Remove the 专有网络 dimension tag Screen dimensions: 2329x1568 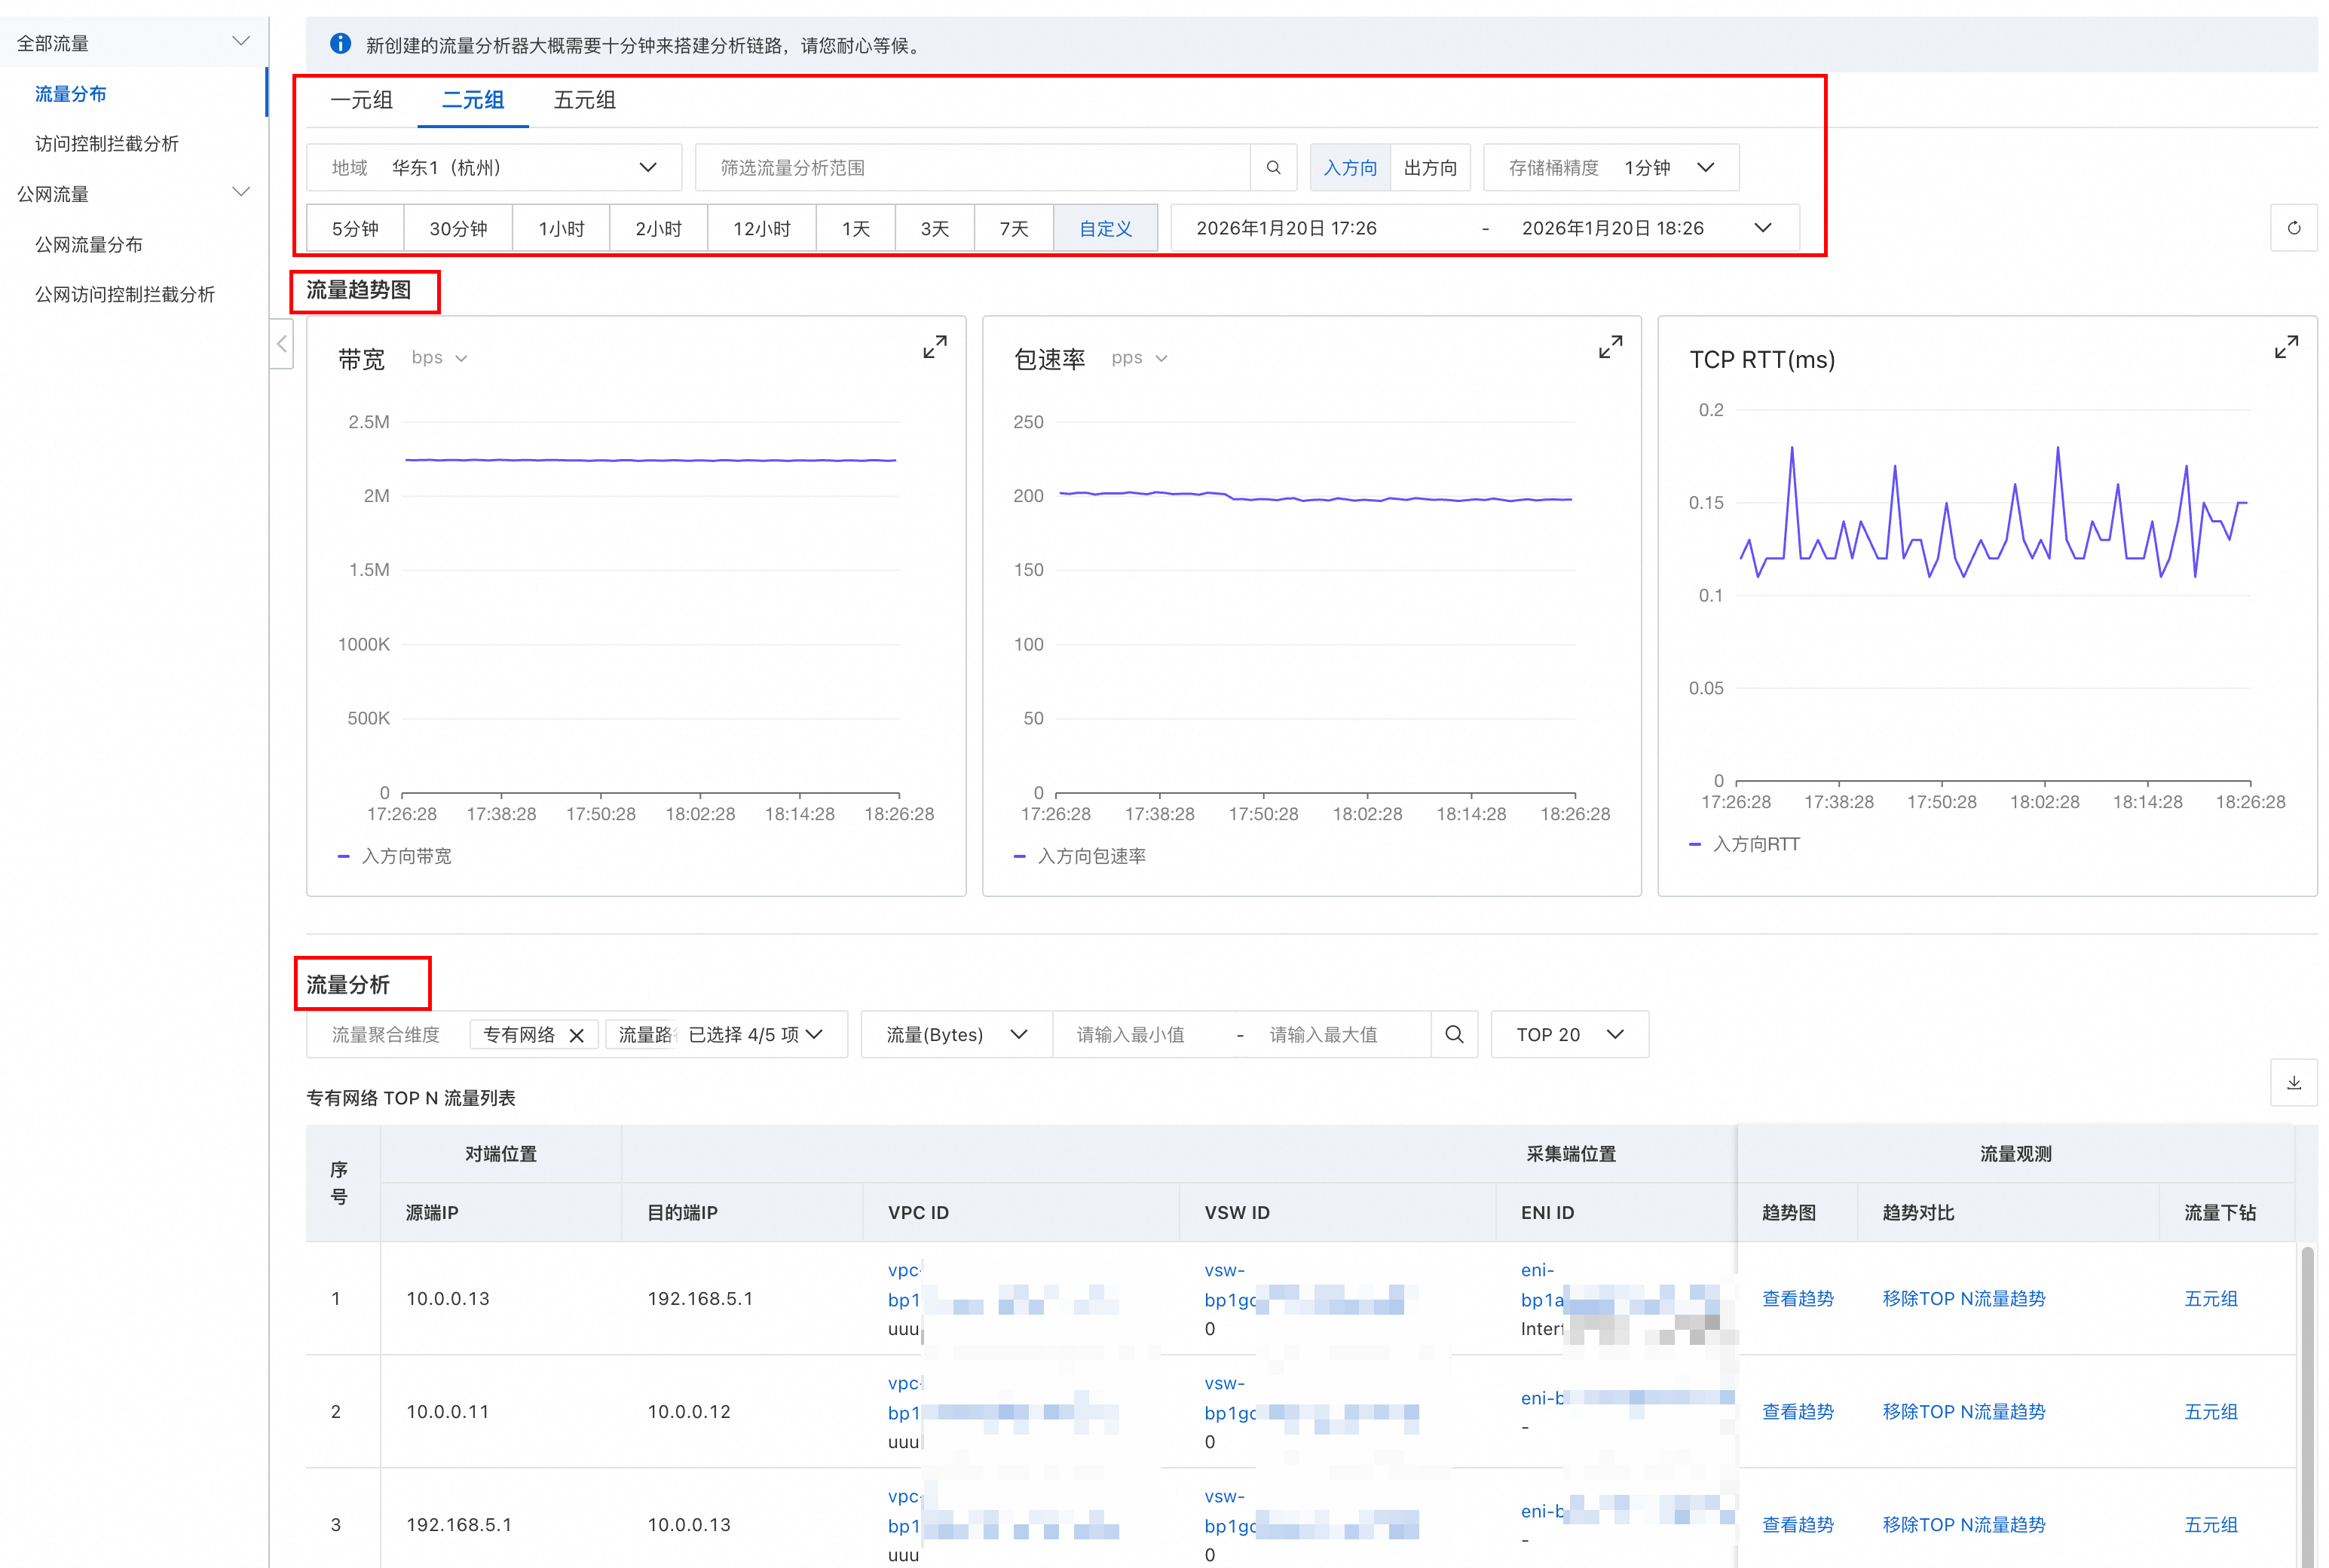[x=577, y=1035]
